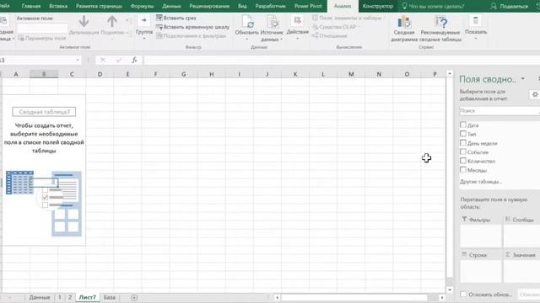Viewport: 540px width, 303px height.
Task: Check the Количество field checkbox
Action: pyautogui.click(x=463, y=161)
